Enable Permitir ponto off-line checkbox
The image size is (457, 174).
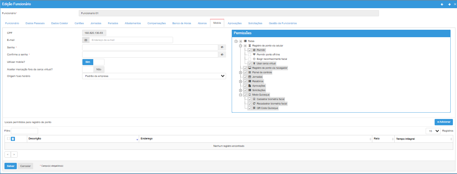250,55
